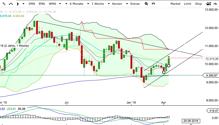Click the olive value 8.952,64
Screen dimensions: 219x125
click(x=19, y=16)
